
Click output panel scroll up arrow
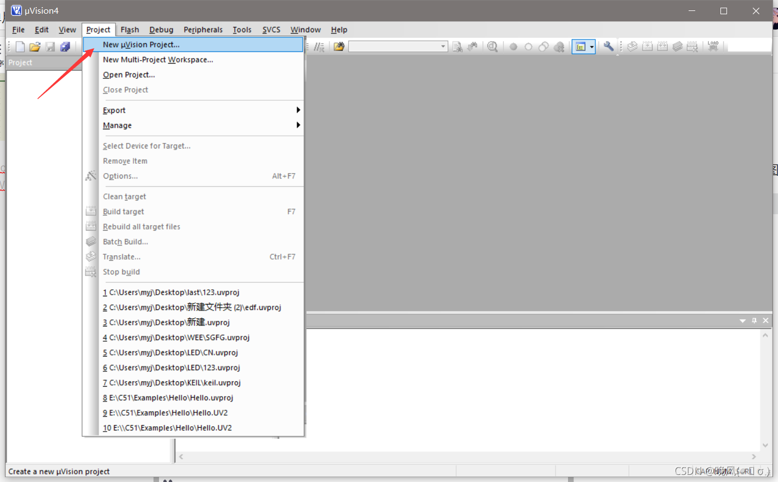[x=765, y=335]
